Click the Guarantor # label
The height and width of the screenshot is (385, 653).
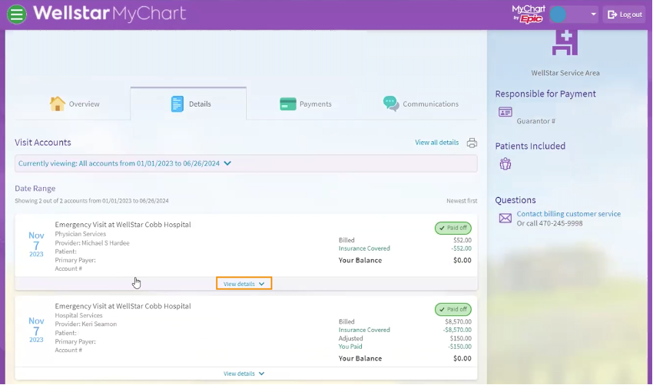pos(535,121)
